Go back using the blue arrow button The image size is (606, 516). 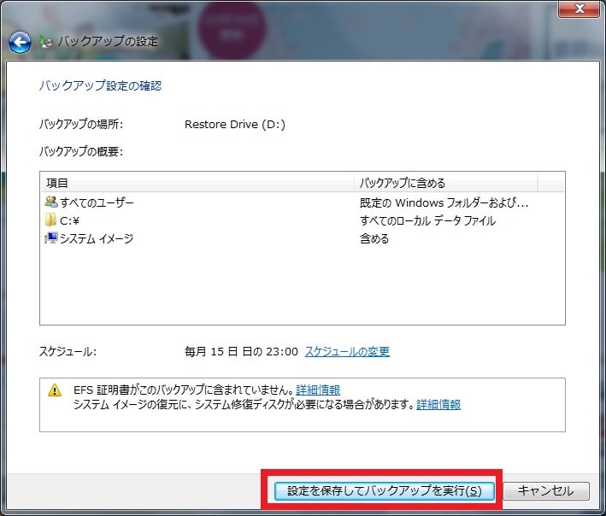pos(20,42)
